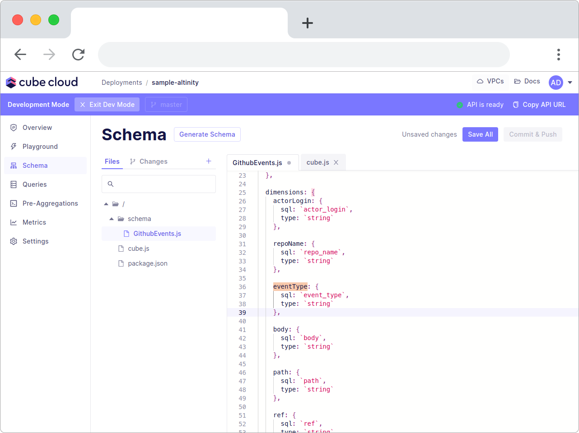Open Docs via the folder icon
This screenshot has height=433, width=579.
point(517,81)
